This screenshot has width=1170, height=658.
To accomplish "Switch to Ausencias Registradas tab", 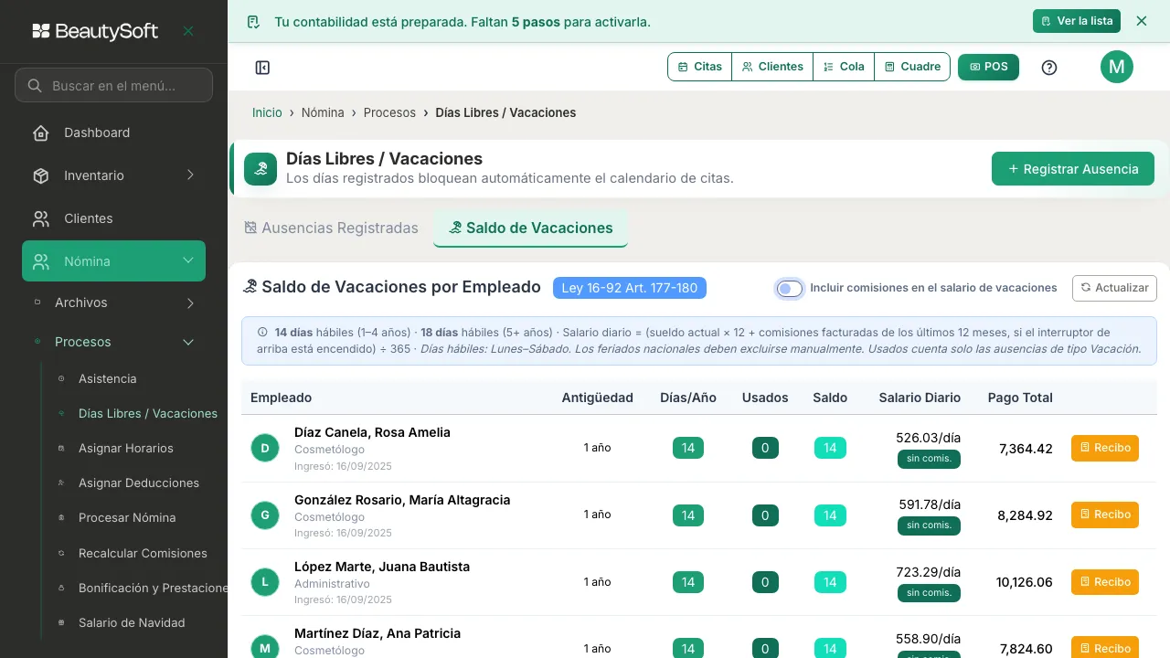I will (331, 228).
